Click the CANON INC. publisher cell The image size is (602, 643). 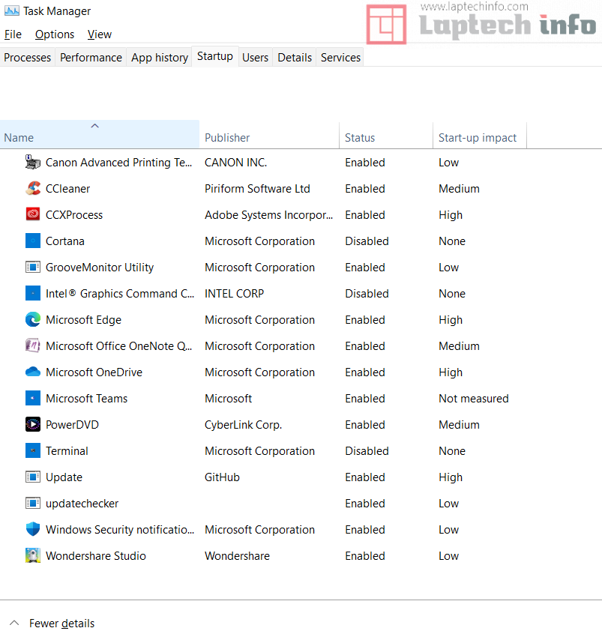click(x=236, y=163)
